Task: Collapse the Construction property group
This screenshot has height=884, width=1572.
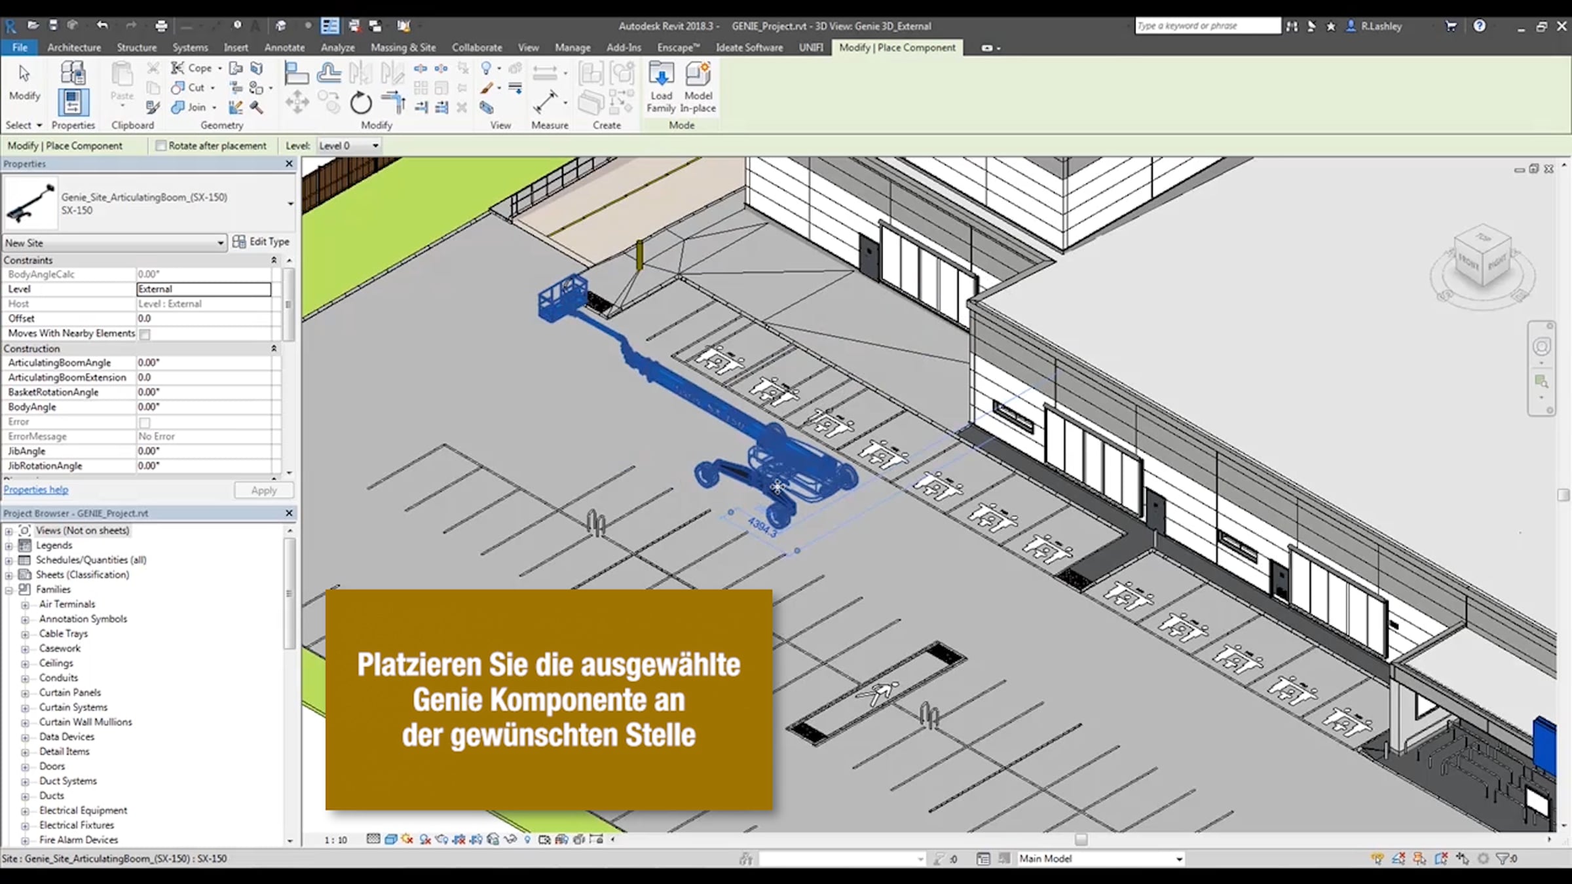Action: click(x=274, y=348)
